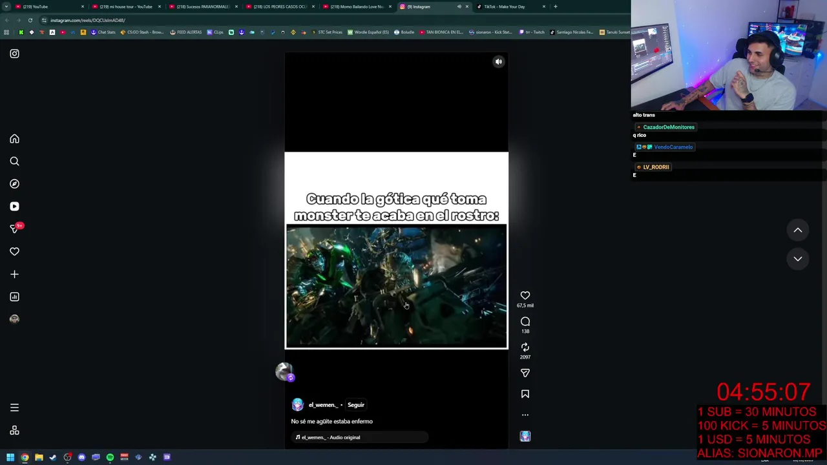
Task: Like the reel with the heart icon
Action: [525, 295]
